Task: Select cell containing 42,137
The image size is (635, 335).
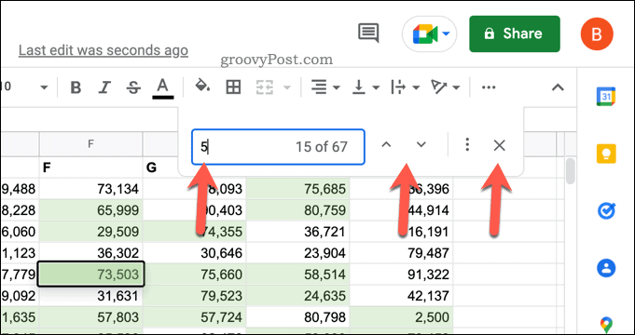Action: click(401, 296)
